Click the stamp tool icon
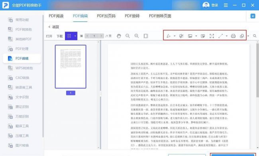The width and height of the screenshot is (259, 156). (x=241, y=36)
